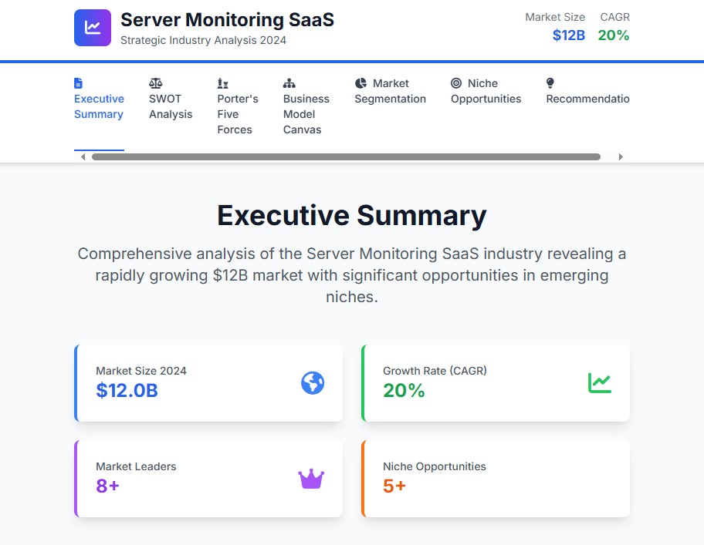Select the Business Model Canvas tab
704x545 pixels.
(306, 114)
